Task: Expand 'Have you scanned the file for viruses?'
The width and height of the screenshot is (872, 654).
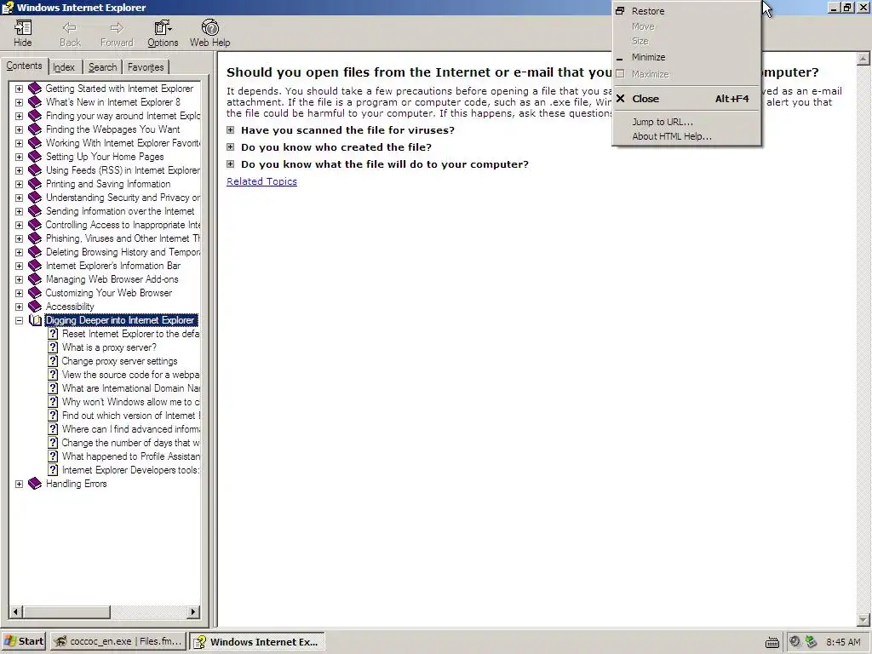Action: tap(230, 130)
